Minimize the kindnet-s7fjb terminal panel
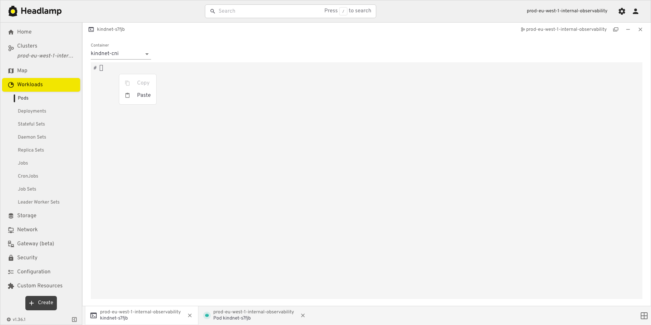This screenshot has width=651, height=325. coord(628,29)
